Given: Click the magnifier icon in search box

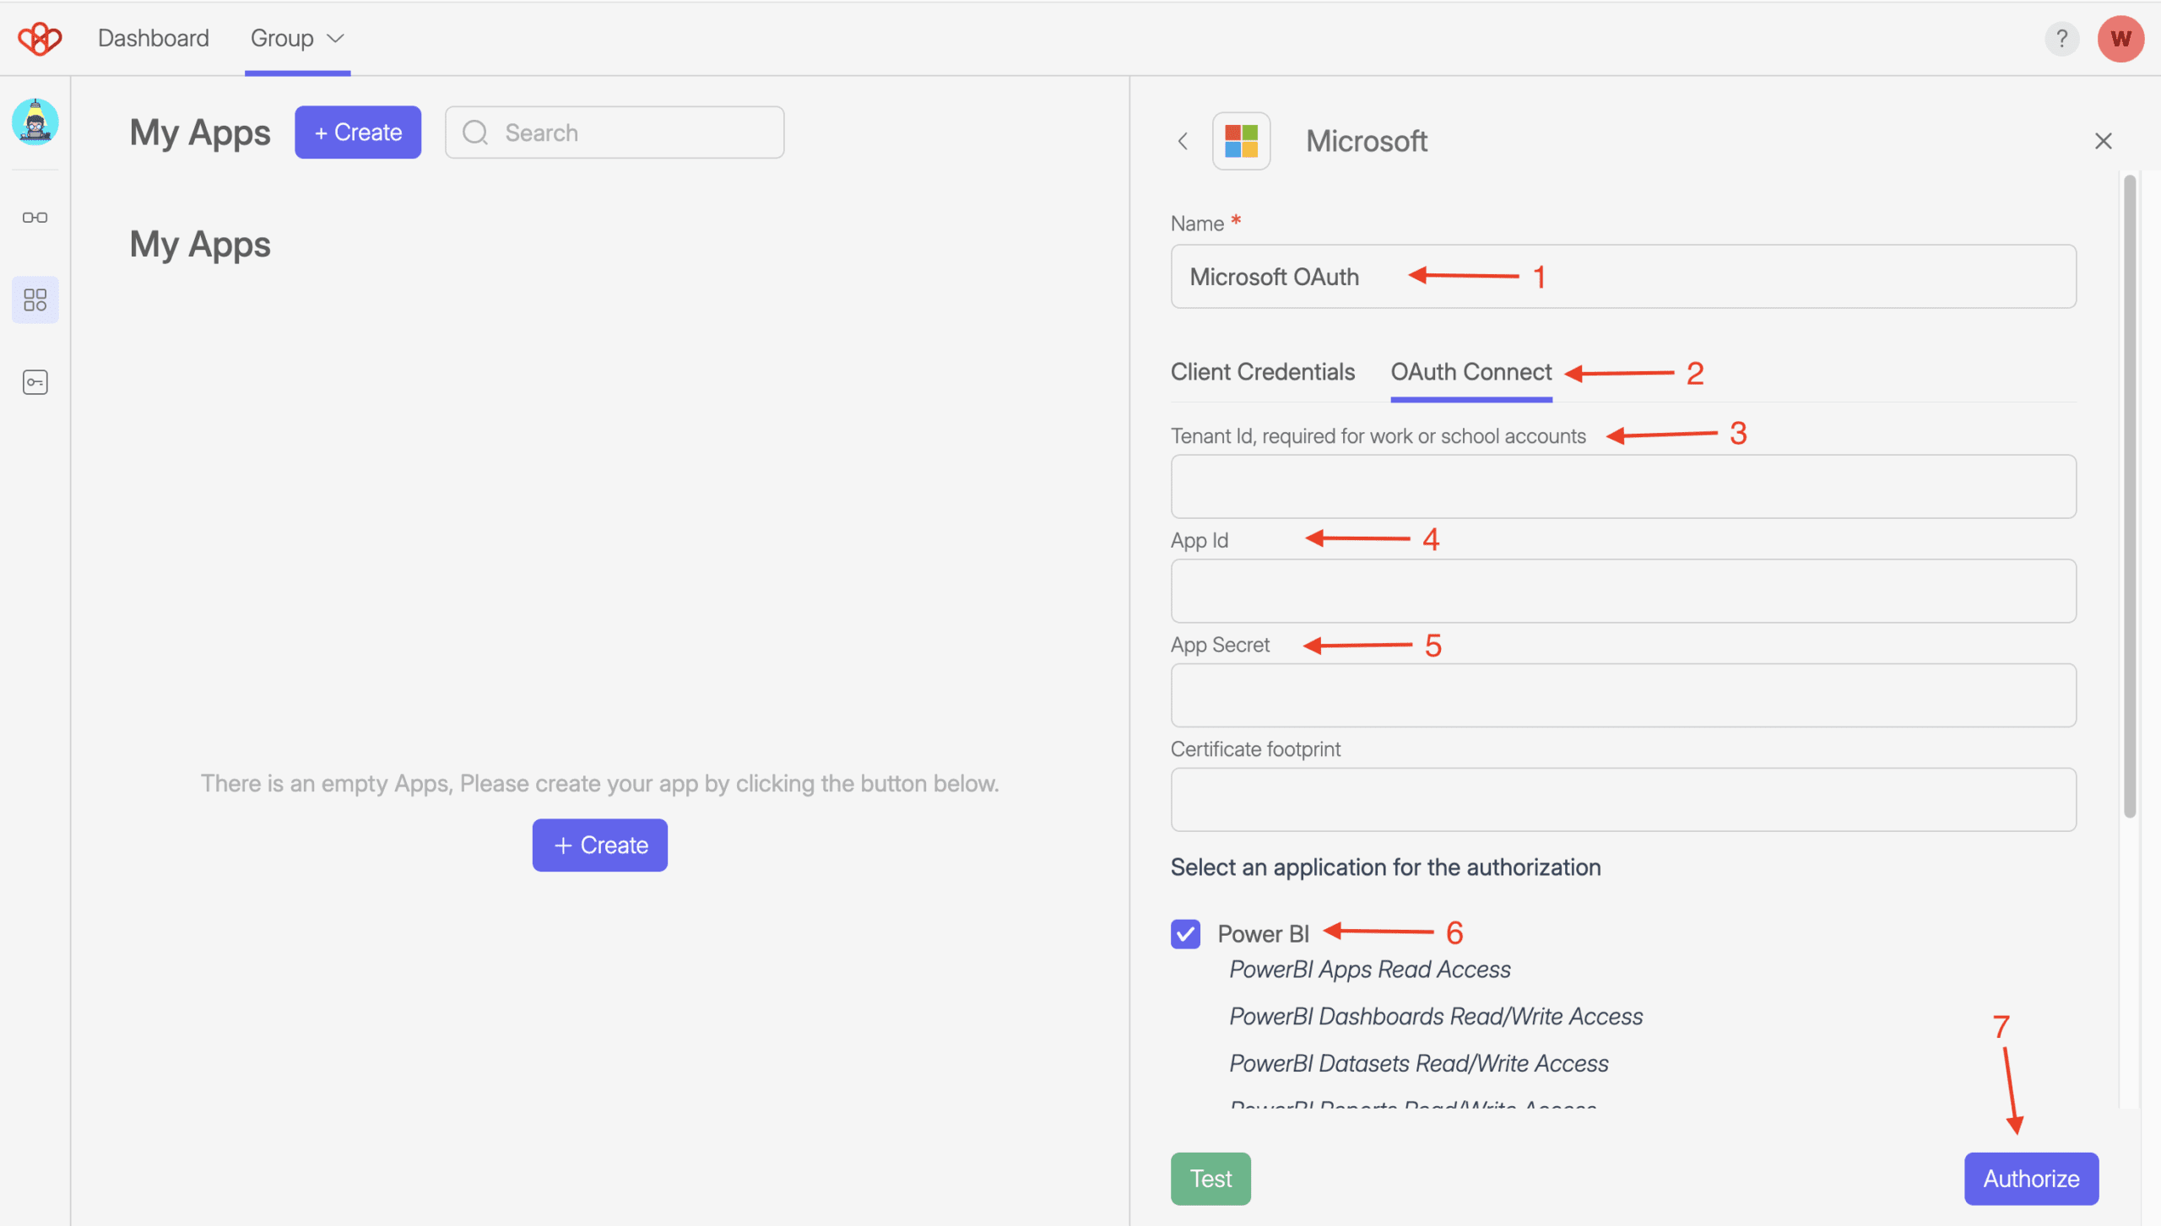Looking at the screenshot, I should coord(475,132).
